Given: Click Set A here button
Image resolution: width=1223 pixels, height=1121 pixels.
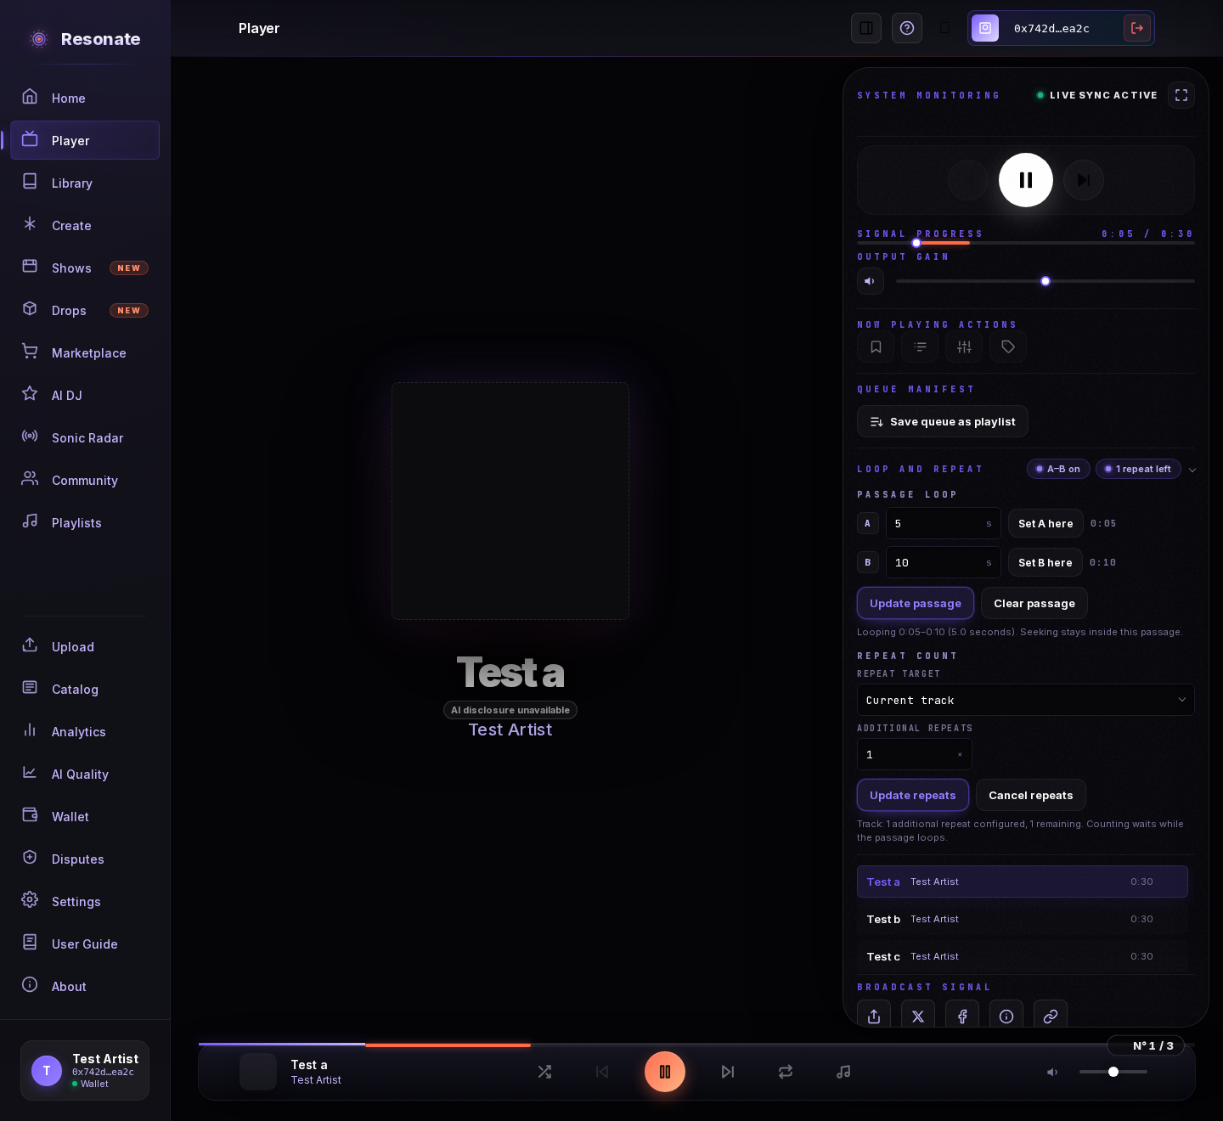Looking at the screenshot, I should pyautogui.click(x=1045, y=523).
